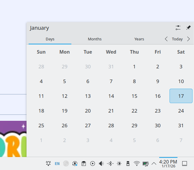Image resolution: width=194 pixels, height=170 pixels.
Task: Select dark January 28 on Wednesday
Action: pos(111,126)
